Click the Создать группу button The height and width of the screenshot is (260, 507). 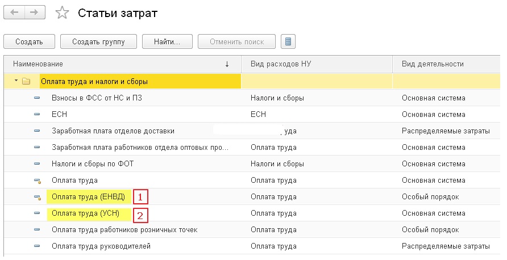pos(98,41)
